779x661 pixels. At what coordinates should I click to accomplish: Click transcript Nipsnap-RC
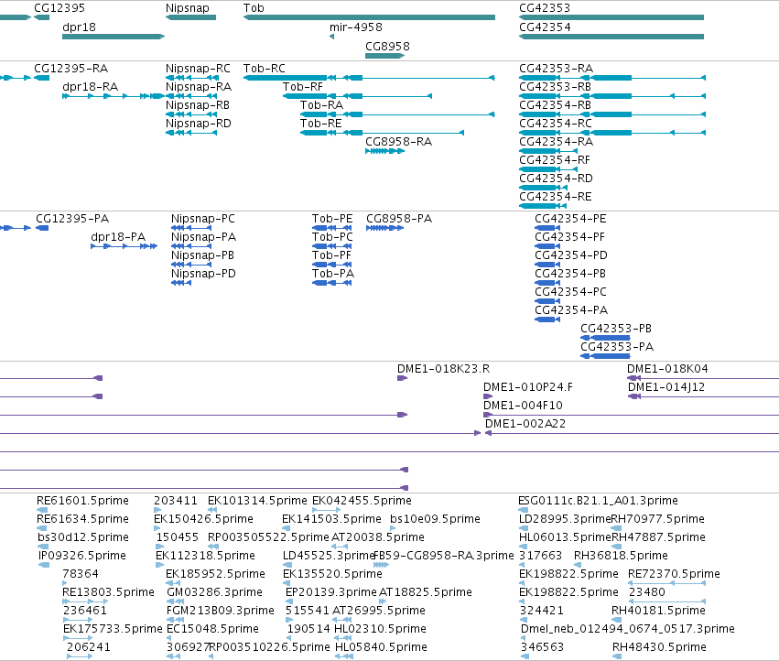[191, 78]
